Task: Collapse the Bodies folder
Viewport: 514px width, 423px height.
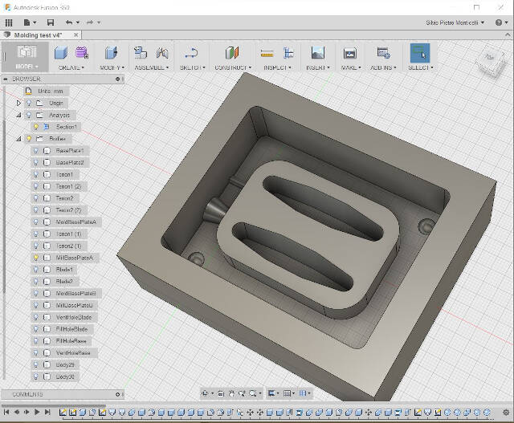Action: tap(18, 139)
